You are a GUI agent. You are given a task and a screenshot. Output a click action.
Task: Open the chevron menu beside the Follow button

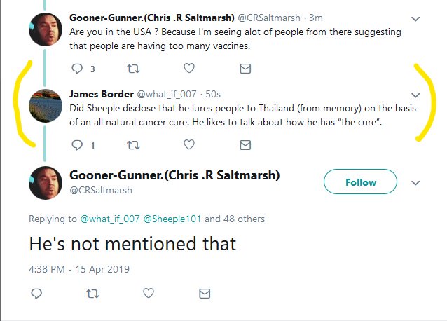pyautogui.click(x=415, y=183)
